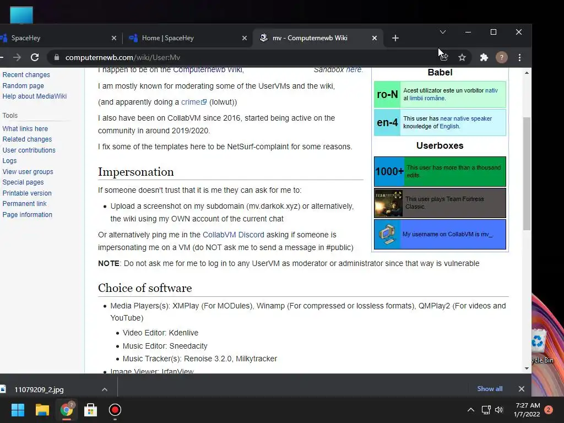Open File Explorer from the taskbar
Image resolution: width=564 pixels, height=423 pixels.
pyautogui.click(x=42, y=410)
